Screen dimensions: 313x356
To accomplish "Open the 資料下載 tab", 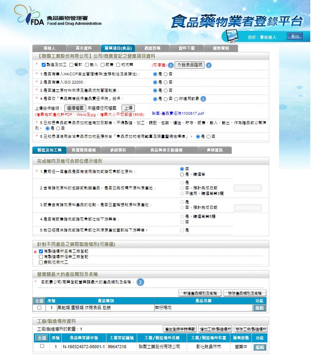I will pos(186,48).
